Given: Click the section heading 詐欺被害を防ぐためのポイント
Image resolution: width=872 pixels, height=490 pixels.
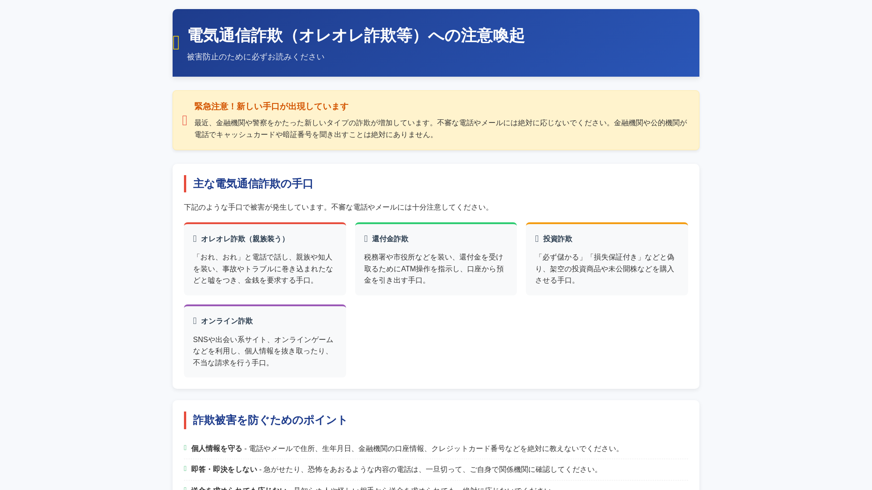Looking at the screenshot, I should (270, 420).
